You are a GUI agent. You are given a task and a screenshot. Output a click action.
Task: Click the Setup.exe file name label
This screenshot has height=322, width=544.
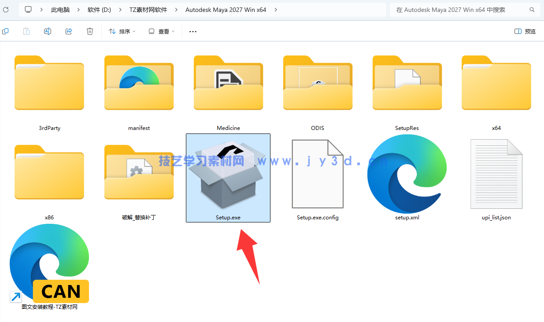[x=228, y=217]
